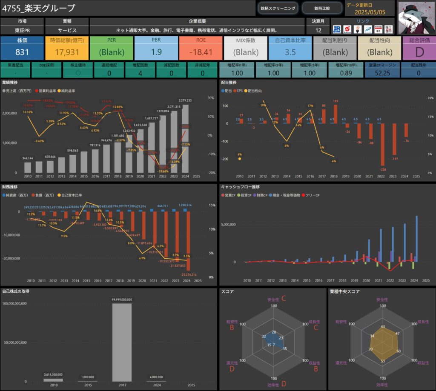Click the 決算月 value 12
This screenshot has width=436, height=391.
[x=318, y=30]
